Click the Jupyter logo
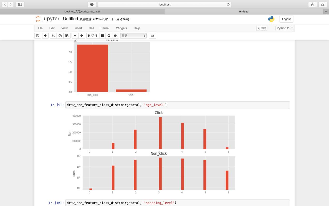This screenshot has height=206, width=329. tap(47, 19)
